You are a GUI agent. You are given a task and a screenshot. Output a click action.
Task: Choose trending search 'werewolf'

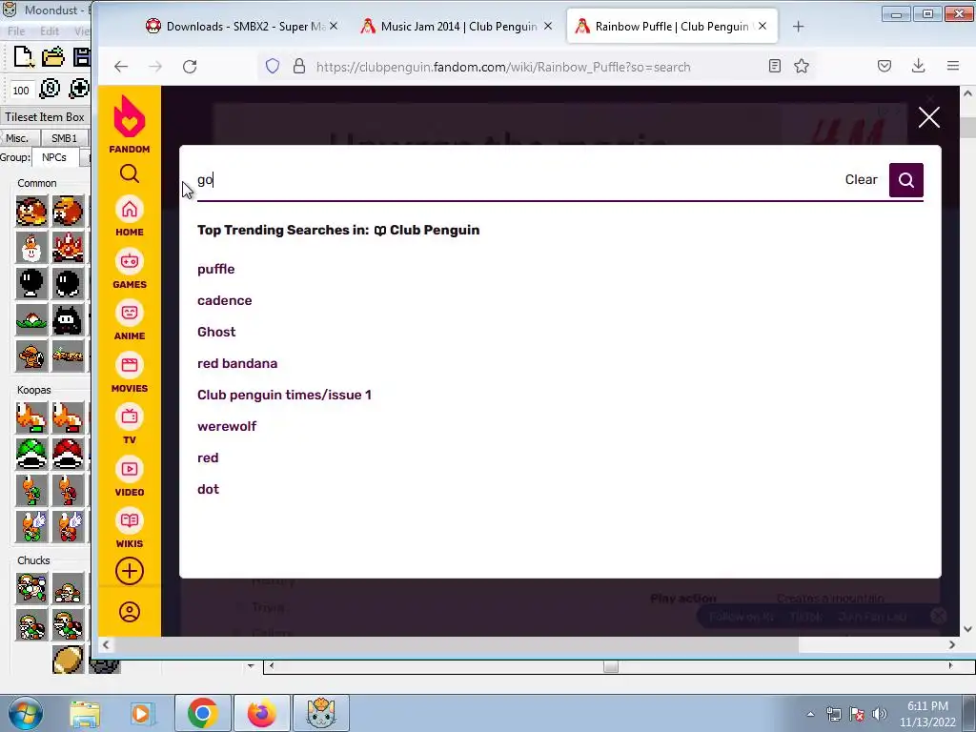tap(227, 426)
